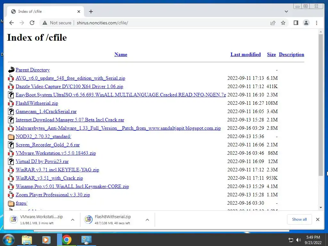Click the forward navigation arrow
328x246 pixels.
click(22, 23)
